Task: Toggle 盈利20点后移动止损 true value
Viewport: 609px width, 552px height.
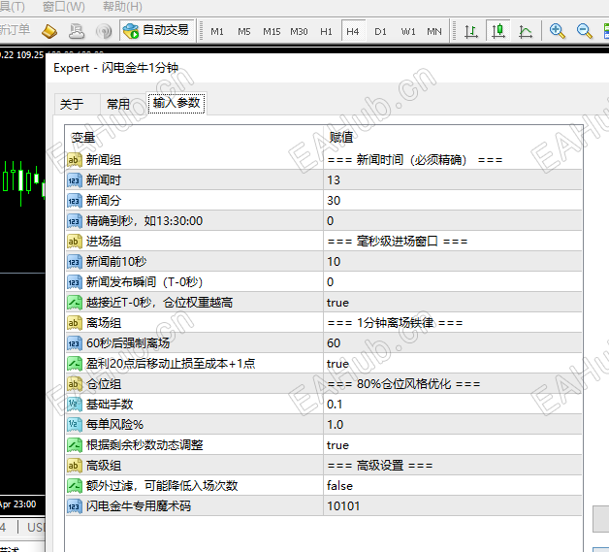Action: pyautogui.click(x=453, y=364)
